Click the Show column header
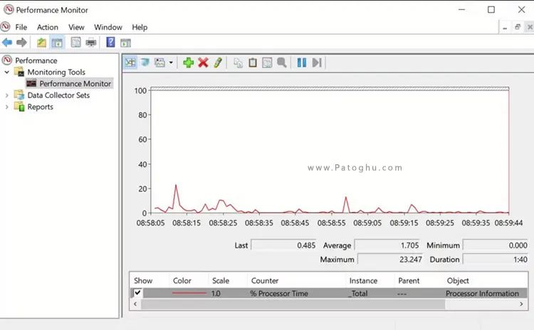 143,281
